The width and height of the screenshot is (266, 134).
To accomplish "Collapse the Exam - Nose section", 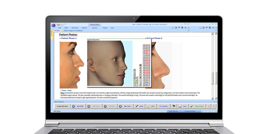I will coord(61,90).
